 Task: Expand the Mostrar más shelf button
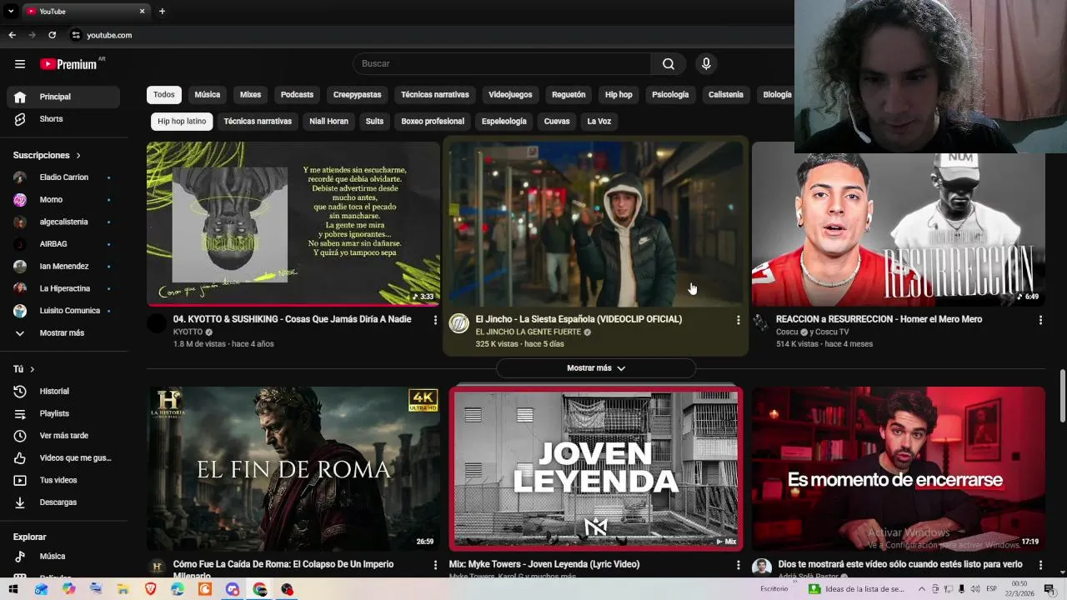[596, 368]
